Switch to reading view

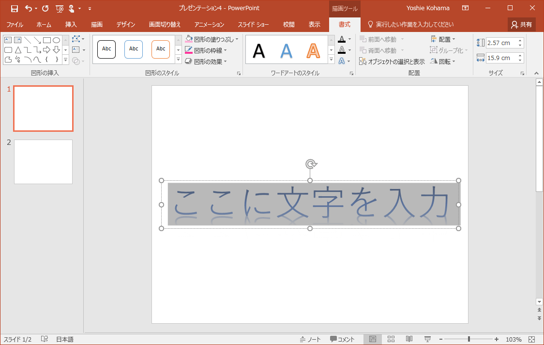[409, 339]
